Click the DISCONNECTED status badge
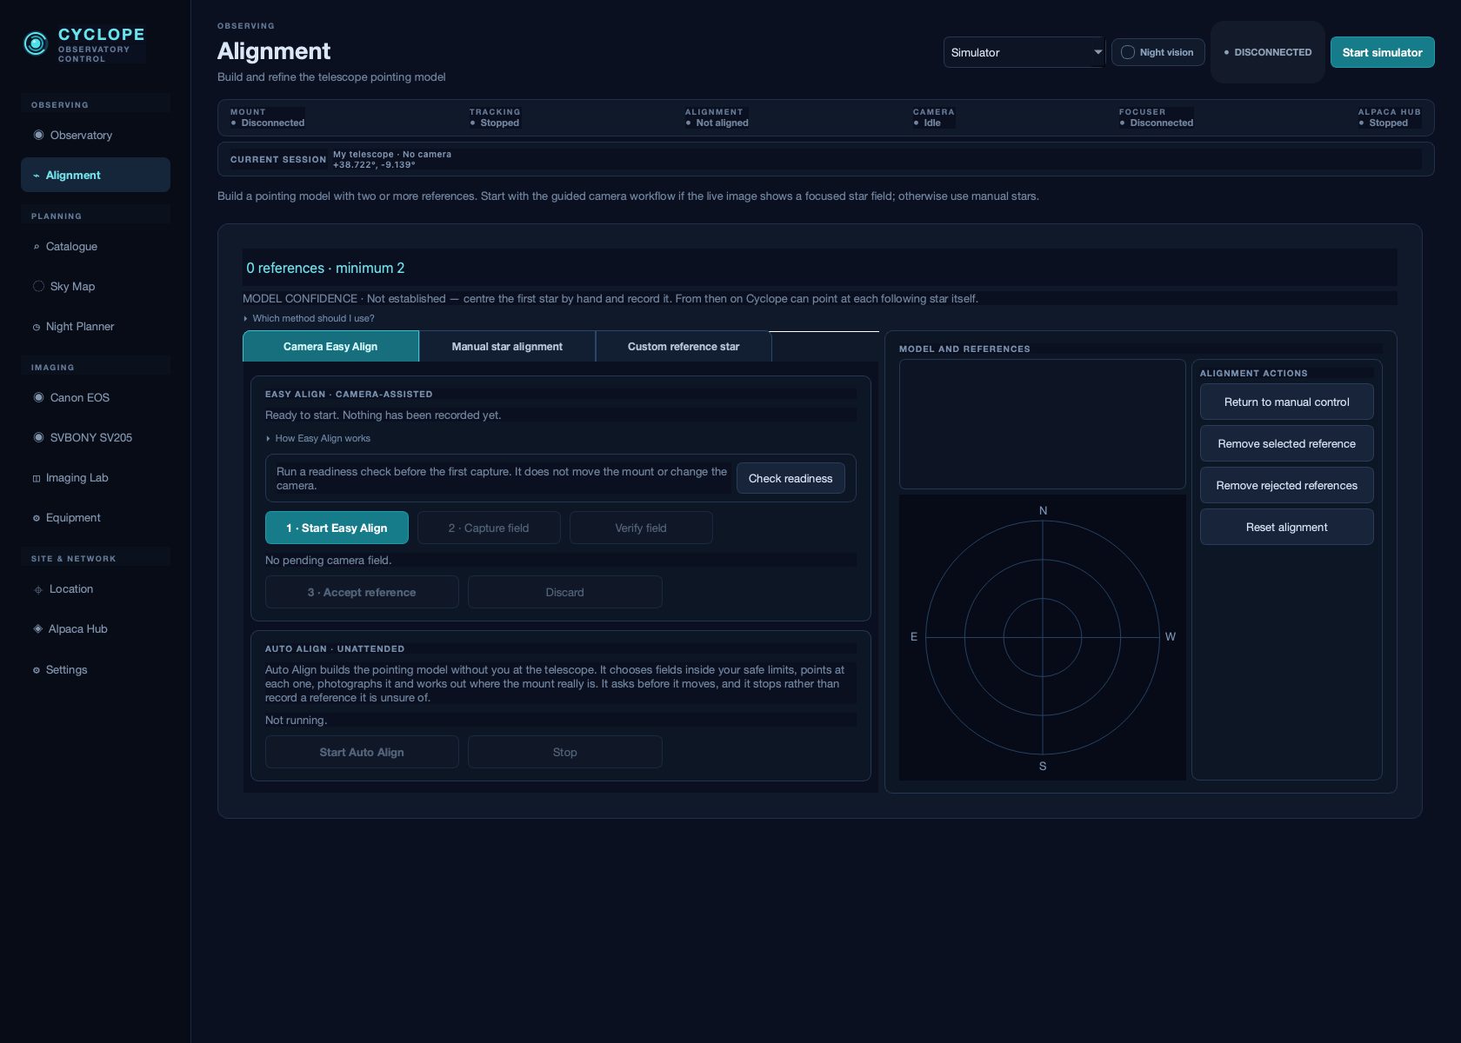1461x1043 pixels. [x=1268, y=52]
